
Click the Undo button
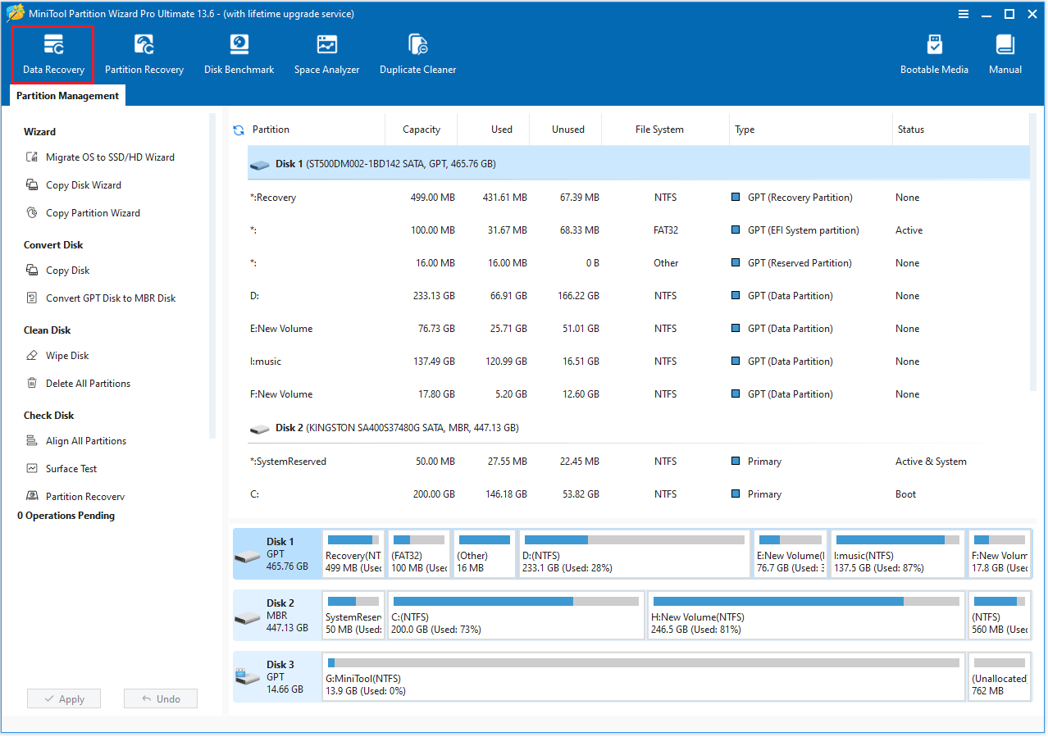tap(161, 699)
